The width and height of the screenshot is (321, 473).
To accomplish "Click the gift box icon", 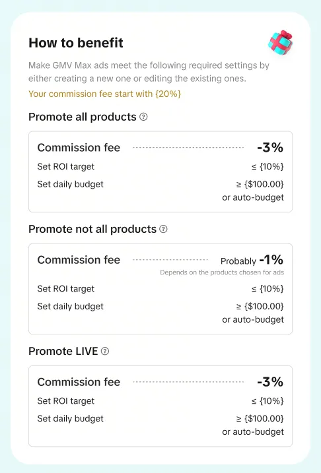I will point(281,42).
